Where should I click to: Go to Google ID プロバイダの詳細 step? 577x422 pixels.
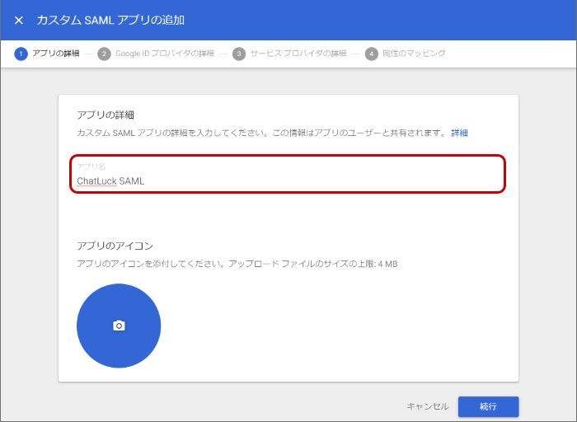click(164, 54)
